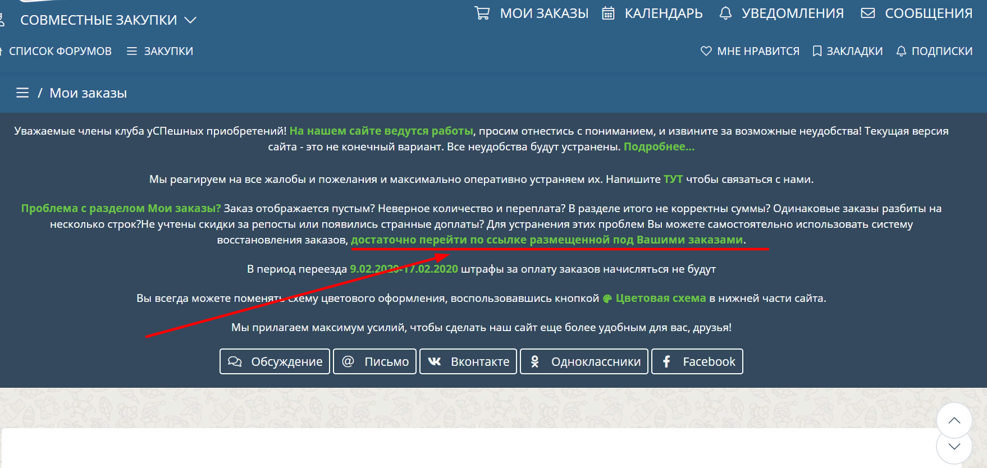Image resolution: width=987 pixels, height=468 pixels.
Task: Expand the СОВМЕСТНЫЕ ЗАКУПКИ dropdown chevron
Action: pos(190,20)
